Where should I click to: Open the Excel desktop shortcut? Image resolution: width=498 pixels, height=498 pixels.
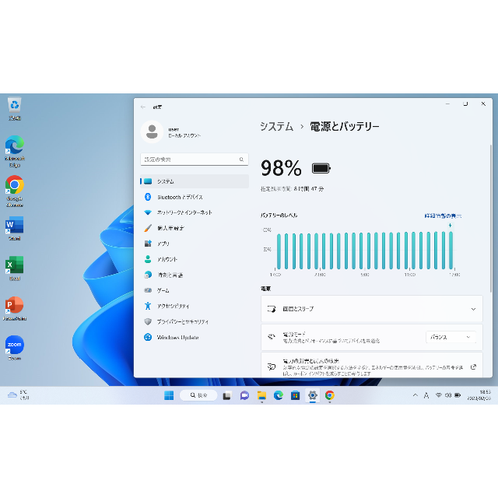[x=15, y=268]
